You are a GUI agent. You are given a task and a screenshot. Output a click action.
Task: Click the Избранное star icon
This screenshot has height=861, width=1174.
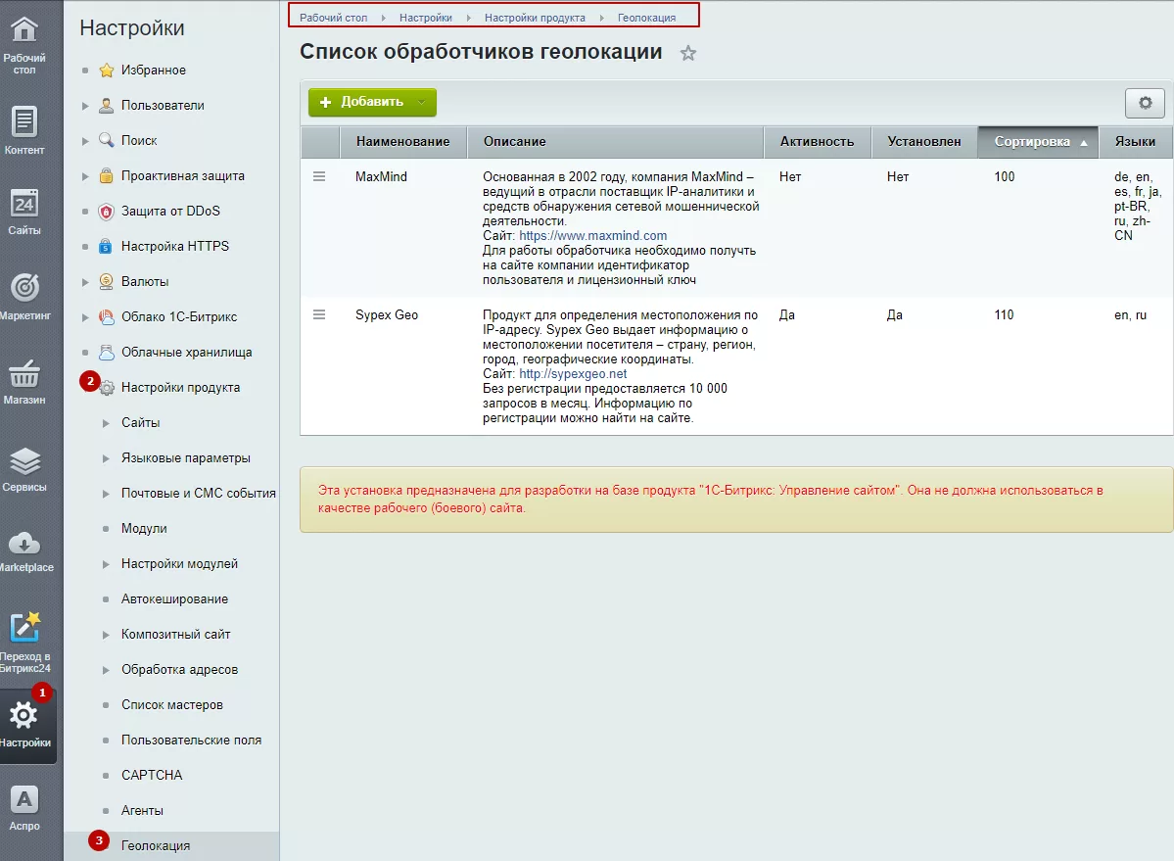(107, 71)
